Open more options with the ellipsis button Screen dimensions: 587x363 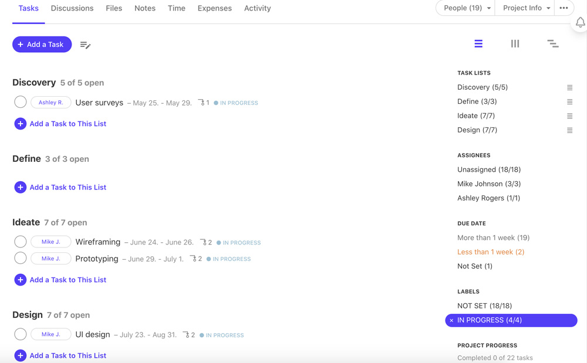[x=564, y=8]
